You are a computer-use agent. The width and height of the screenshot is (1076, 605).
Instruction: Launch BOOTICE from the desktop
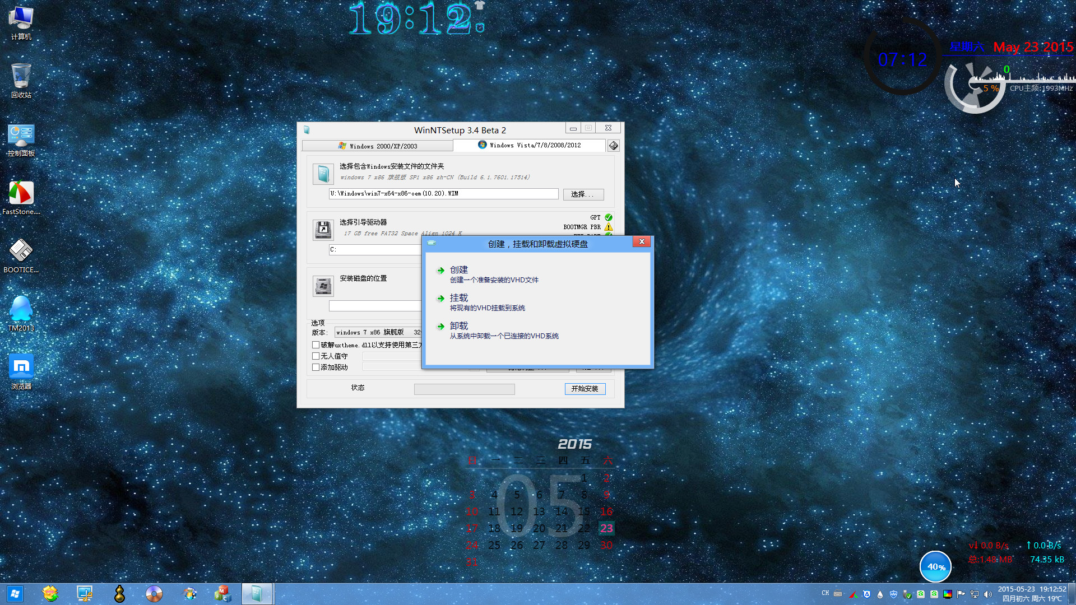coord(21,256)
